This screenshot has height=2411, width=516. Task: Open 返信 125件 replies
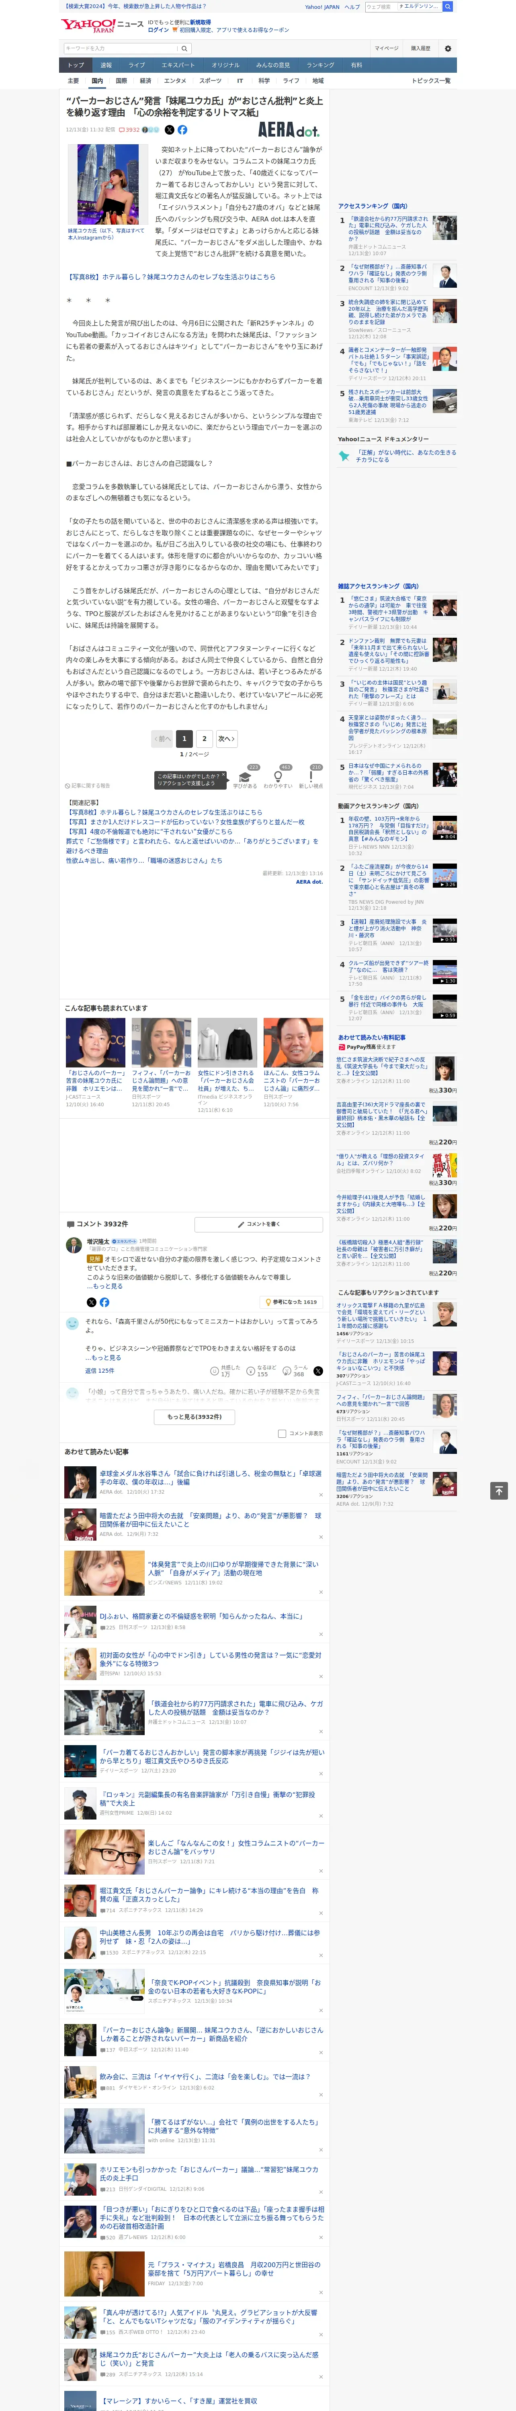[99, 1370]
